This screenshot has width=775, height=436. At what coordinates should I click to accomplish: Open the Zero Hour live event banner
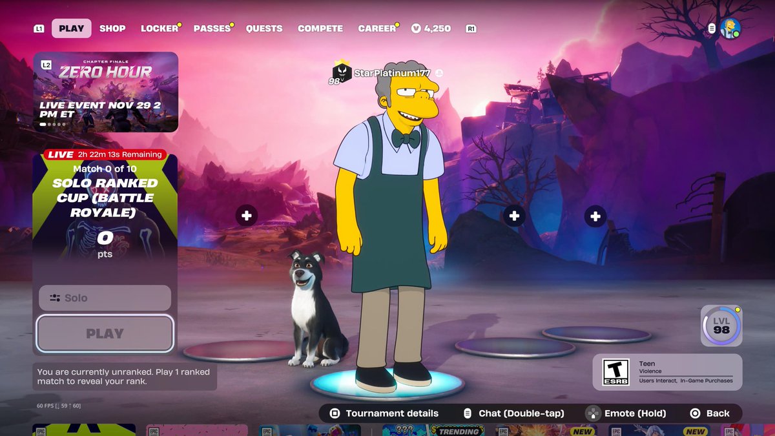106,92
